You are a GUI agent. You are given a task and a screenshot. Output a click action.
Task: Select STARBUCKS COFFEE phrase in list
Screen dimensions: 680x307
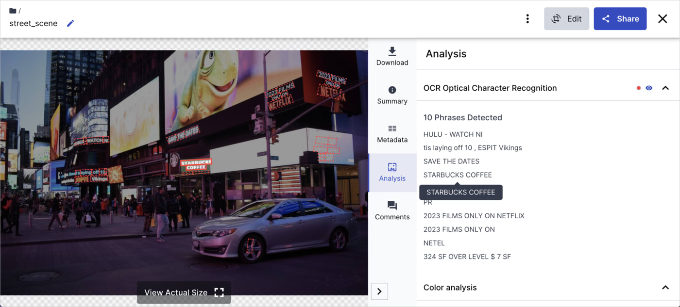(x=458, y=175)
